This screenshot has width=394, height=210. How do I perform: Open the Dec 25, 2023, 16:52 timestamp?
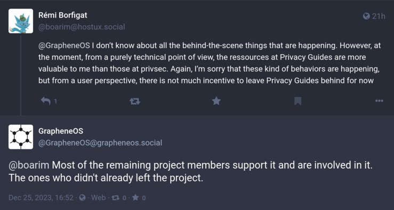coord(41,198)
